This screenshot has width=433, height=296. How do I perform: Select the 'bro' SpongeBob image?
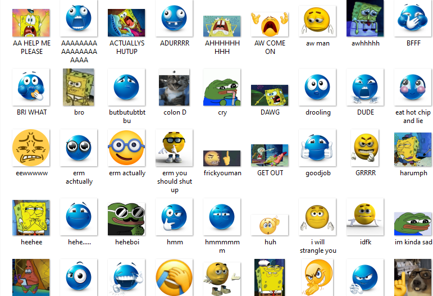tap(79, 87)
